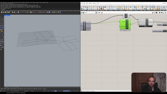The image size is (167, 94).
Task: Click the green VertexLoads component name bar
Action: (127, 24)
